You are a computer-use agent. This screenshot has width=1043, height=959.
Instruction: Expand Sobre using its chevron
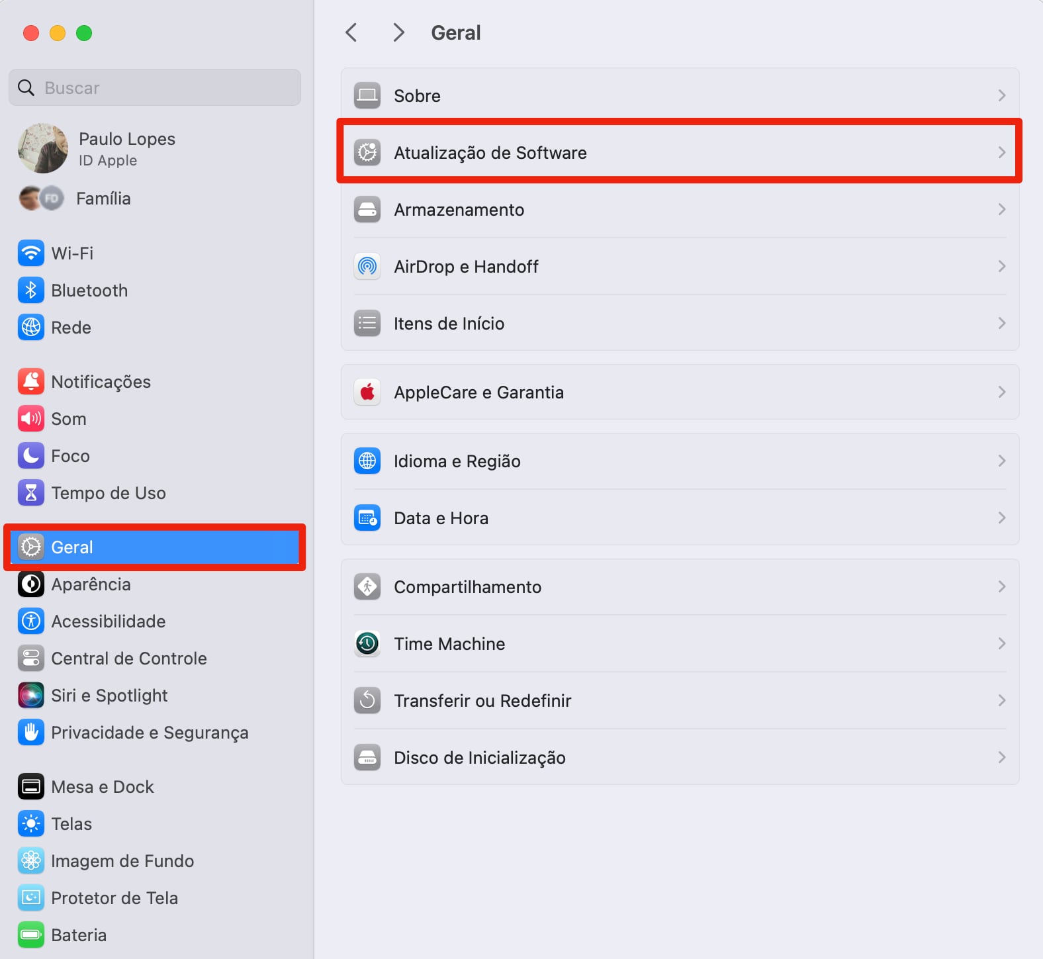[x=1001, y=95]
